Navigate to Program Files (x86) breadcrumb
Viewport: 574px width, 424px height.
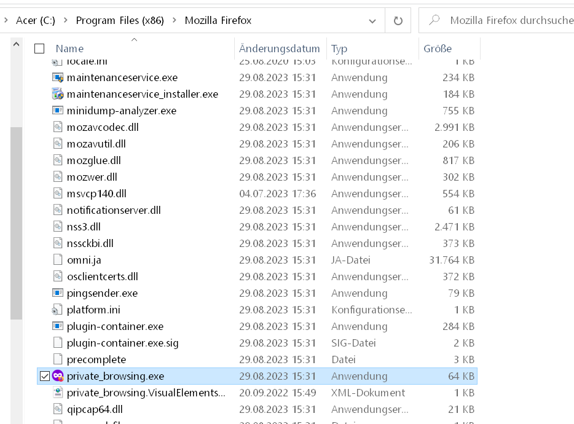point(120,20)
